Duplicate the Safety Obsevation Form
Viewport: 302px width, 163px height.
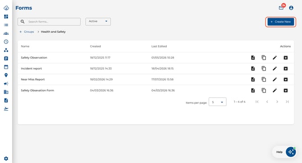264,90
